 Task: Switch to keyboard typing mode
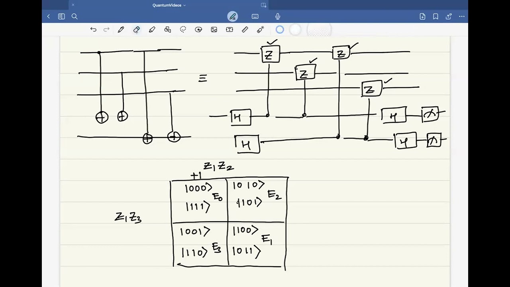[255, 16]
